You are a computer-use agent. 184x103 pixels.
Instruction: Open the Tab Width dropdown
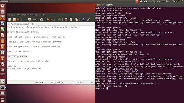(57, 82)
